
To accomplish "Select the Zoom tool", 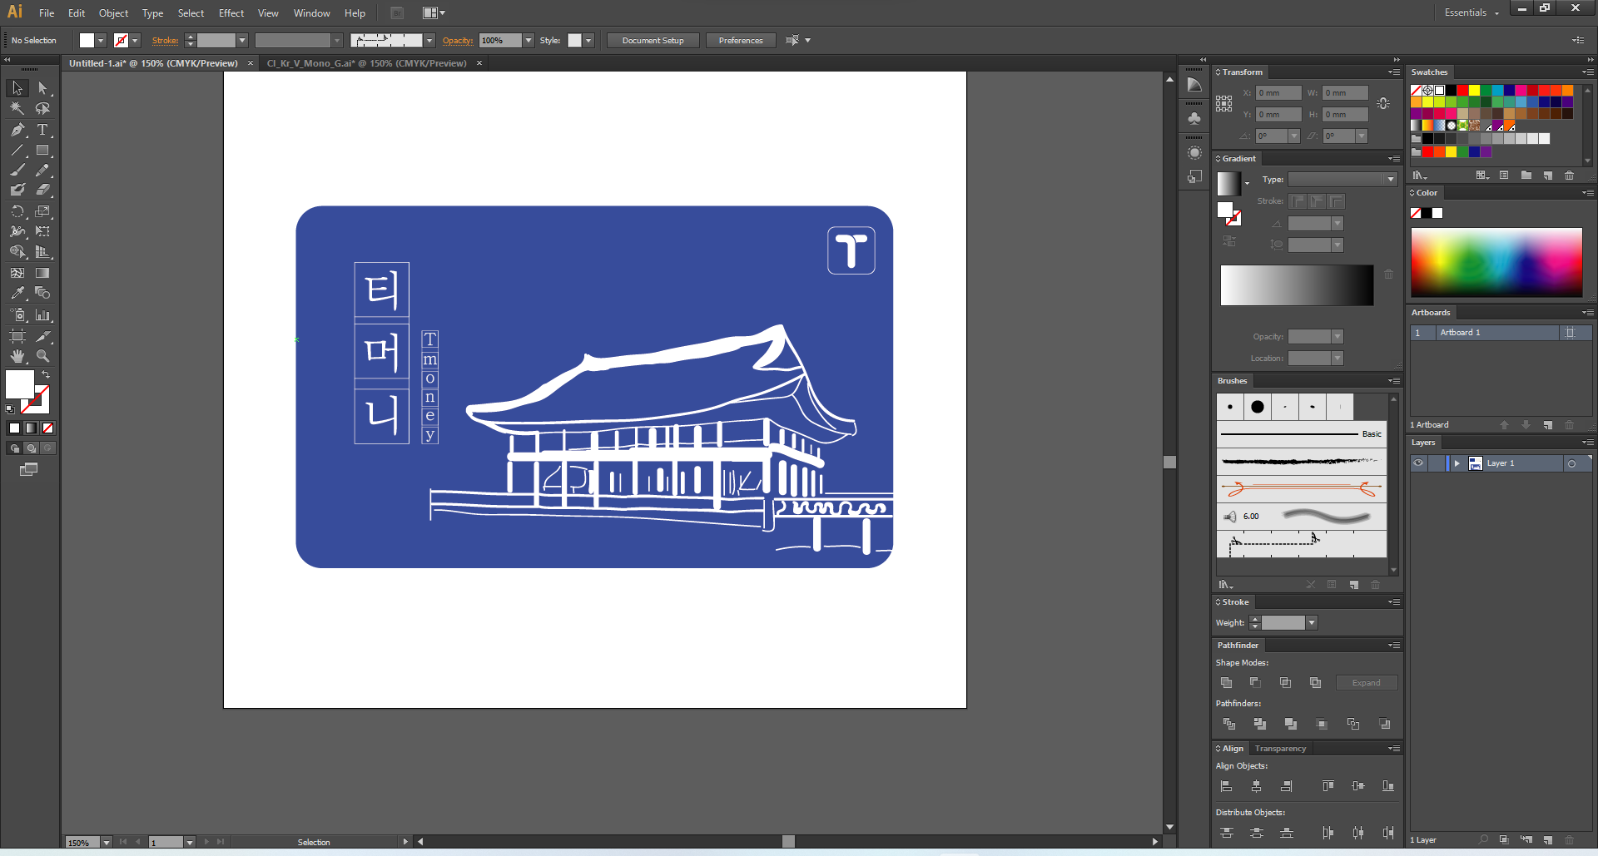I will click(42, 356).
